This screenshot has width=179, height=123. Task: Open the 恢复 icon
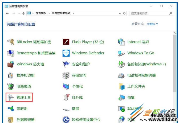(x=121, y=97)
